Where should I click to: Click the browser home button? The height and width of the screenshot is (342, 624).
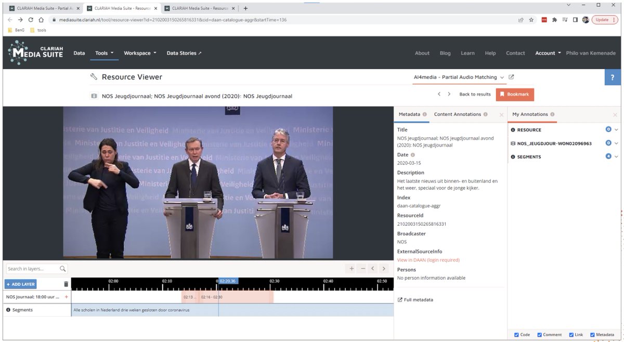[x=41, y=20]
